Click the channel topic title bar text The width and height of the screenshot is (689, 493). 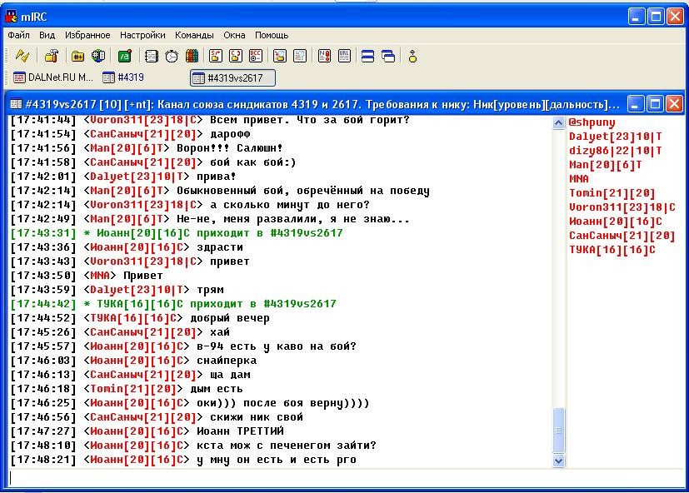[322, 104]
